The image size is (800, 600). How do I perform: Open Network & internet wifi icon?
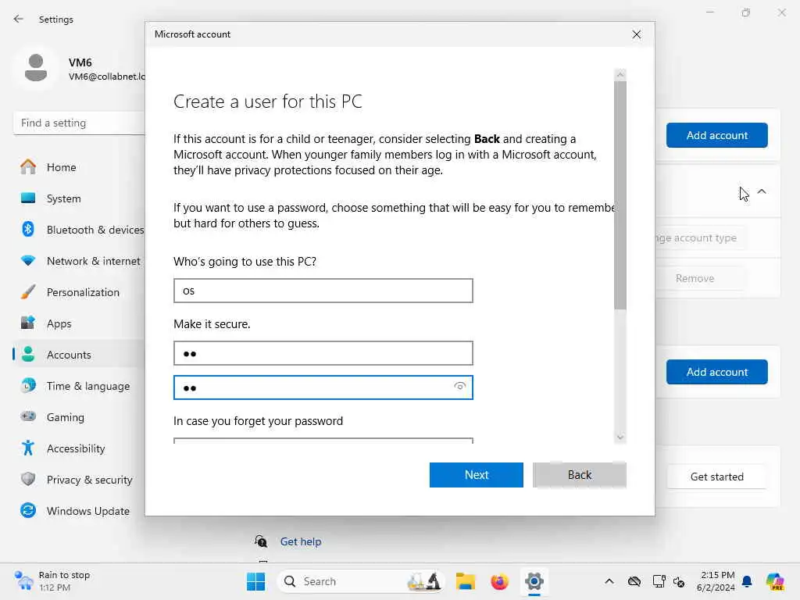28,261
